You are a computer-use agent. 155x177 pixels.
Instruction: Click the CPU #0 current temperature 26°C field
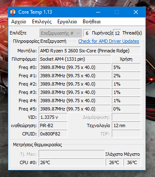click(72, 162)
